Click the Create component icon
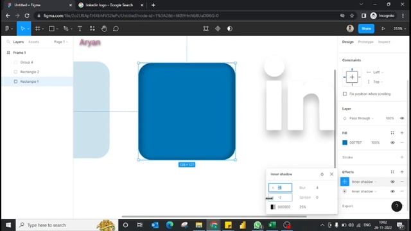411x231 pixels. pos(218,28)
